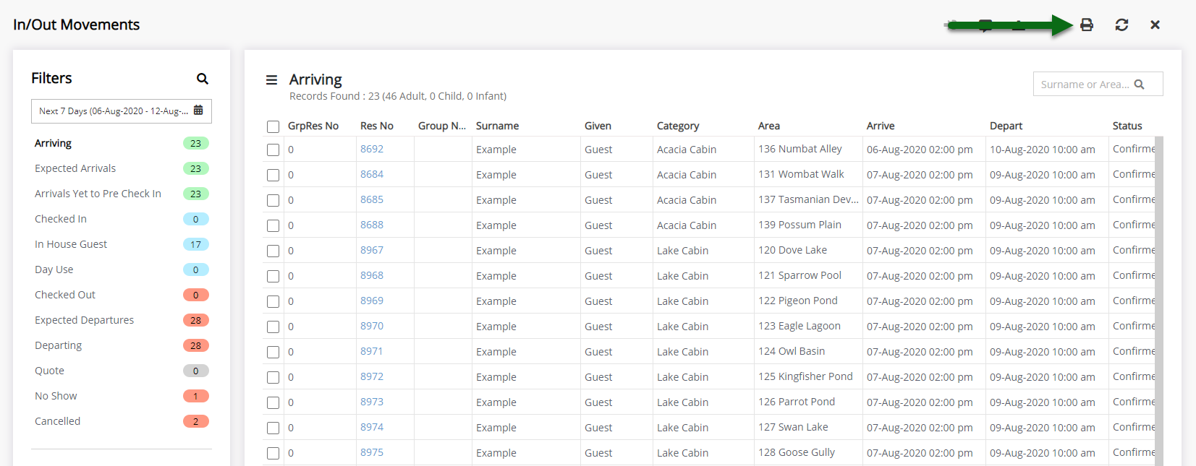Open reservation 8971 link
This screenshot has width=1196, height=466.
372,351
